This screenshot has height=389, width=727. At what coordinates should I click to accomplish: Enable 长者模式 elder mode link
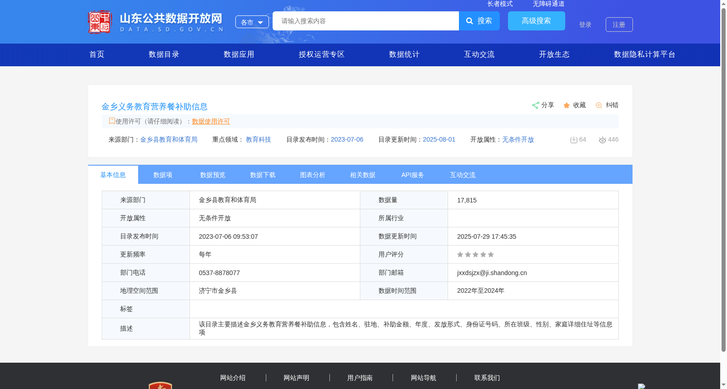coord(500,4)
